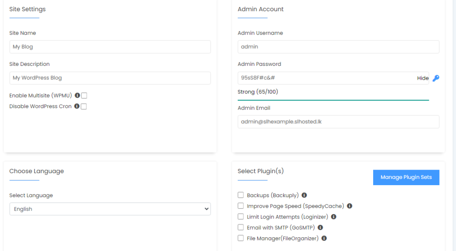
Task: Click the key icon to generate password
Action: [x=436, y=78]
